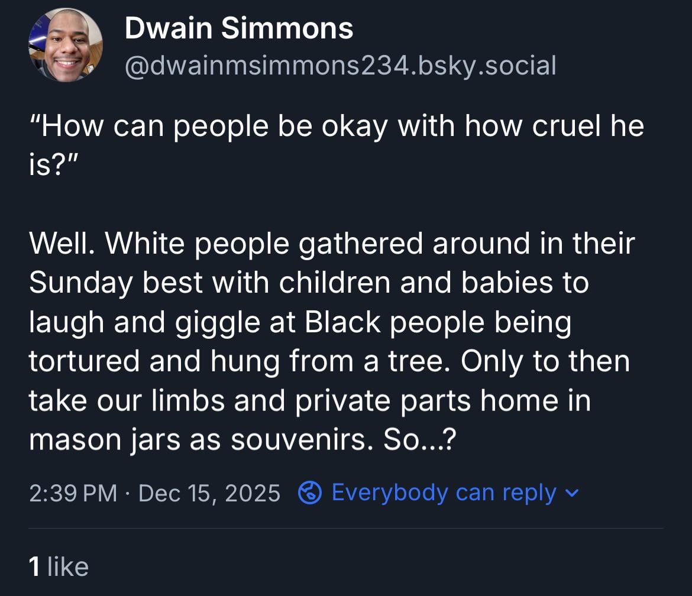This screenshot has height=596, width=692.
Task: Select the quoted "How can people" line
Action: pyautogui.click(x=336, y=125)
